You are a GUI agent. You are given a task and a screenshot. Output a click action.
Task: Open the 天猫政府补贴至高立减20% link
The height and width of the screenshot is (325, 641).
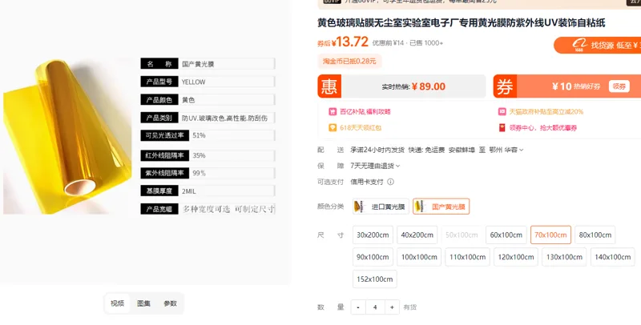(x=546, y=111)
